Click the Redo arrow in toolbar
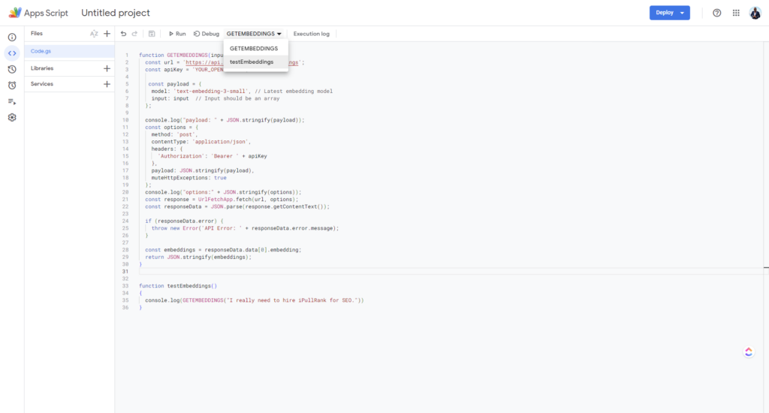 135,34
